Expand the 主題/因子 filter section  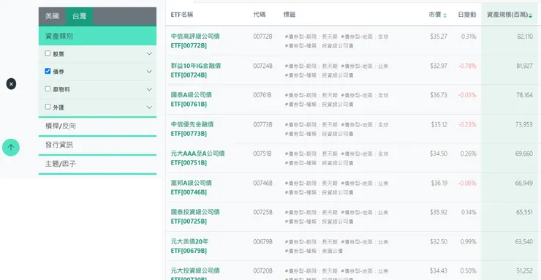tap(97, 164)
